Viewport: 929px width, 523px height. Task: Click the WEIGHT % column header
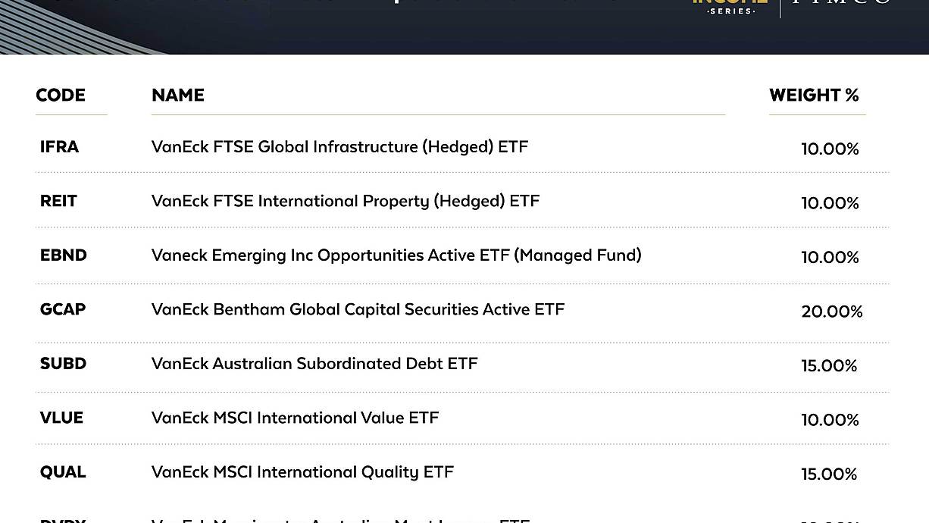[814, 96]
